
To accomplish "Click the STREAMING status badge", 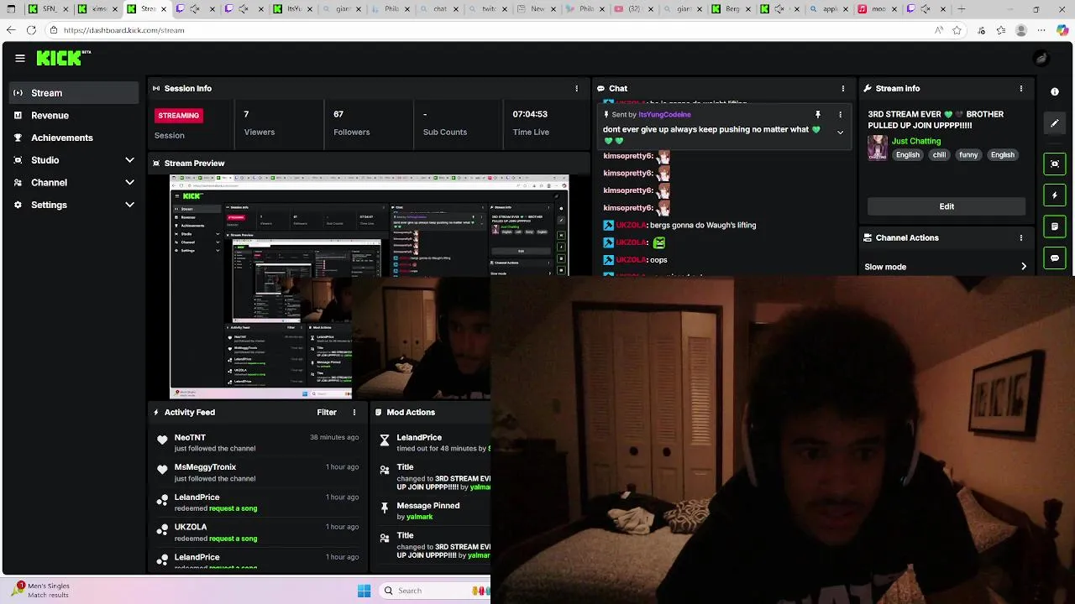I will coord(179,115).
